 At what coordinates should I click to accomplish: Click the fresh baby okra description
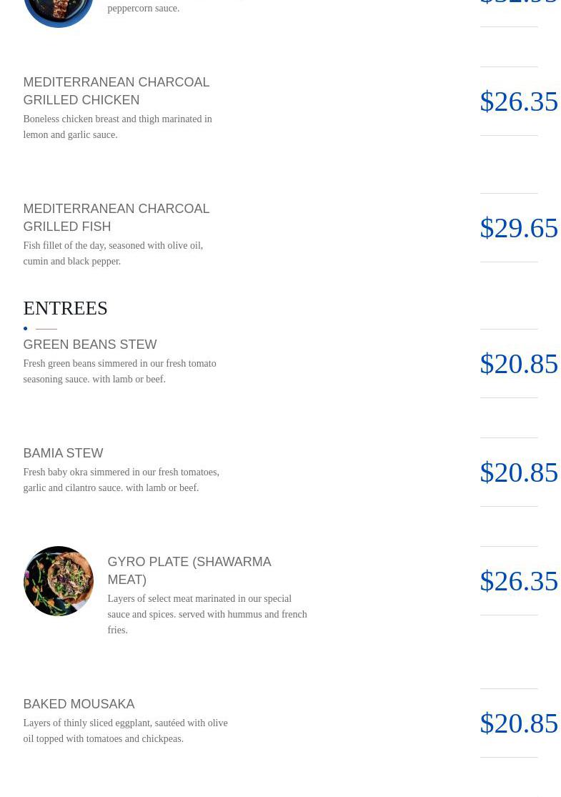121,480
